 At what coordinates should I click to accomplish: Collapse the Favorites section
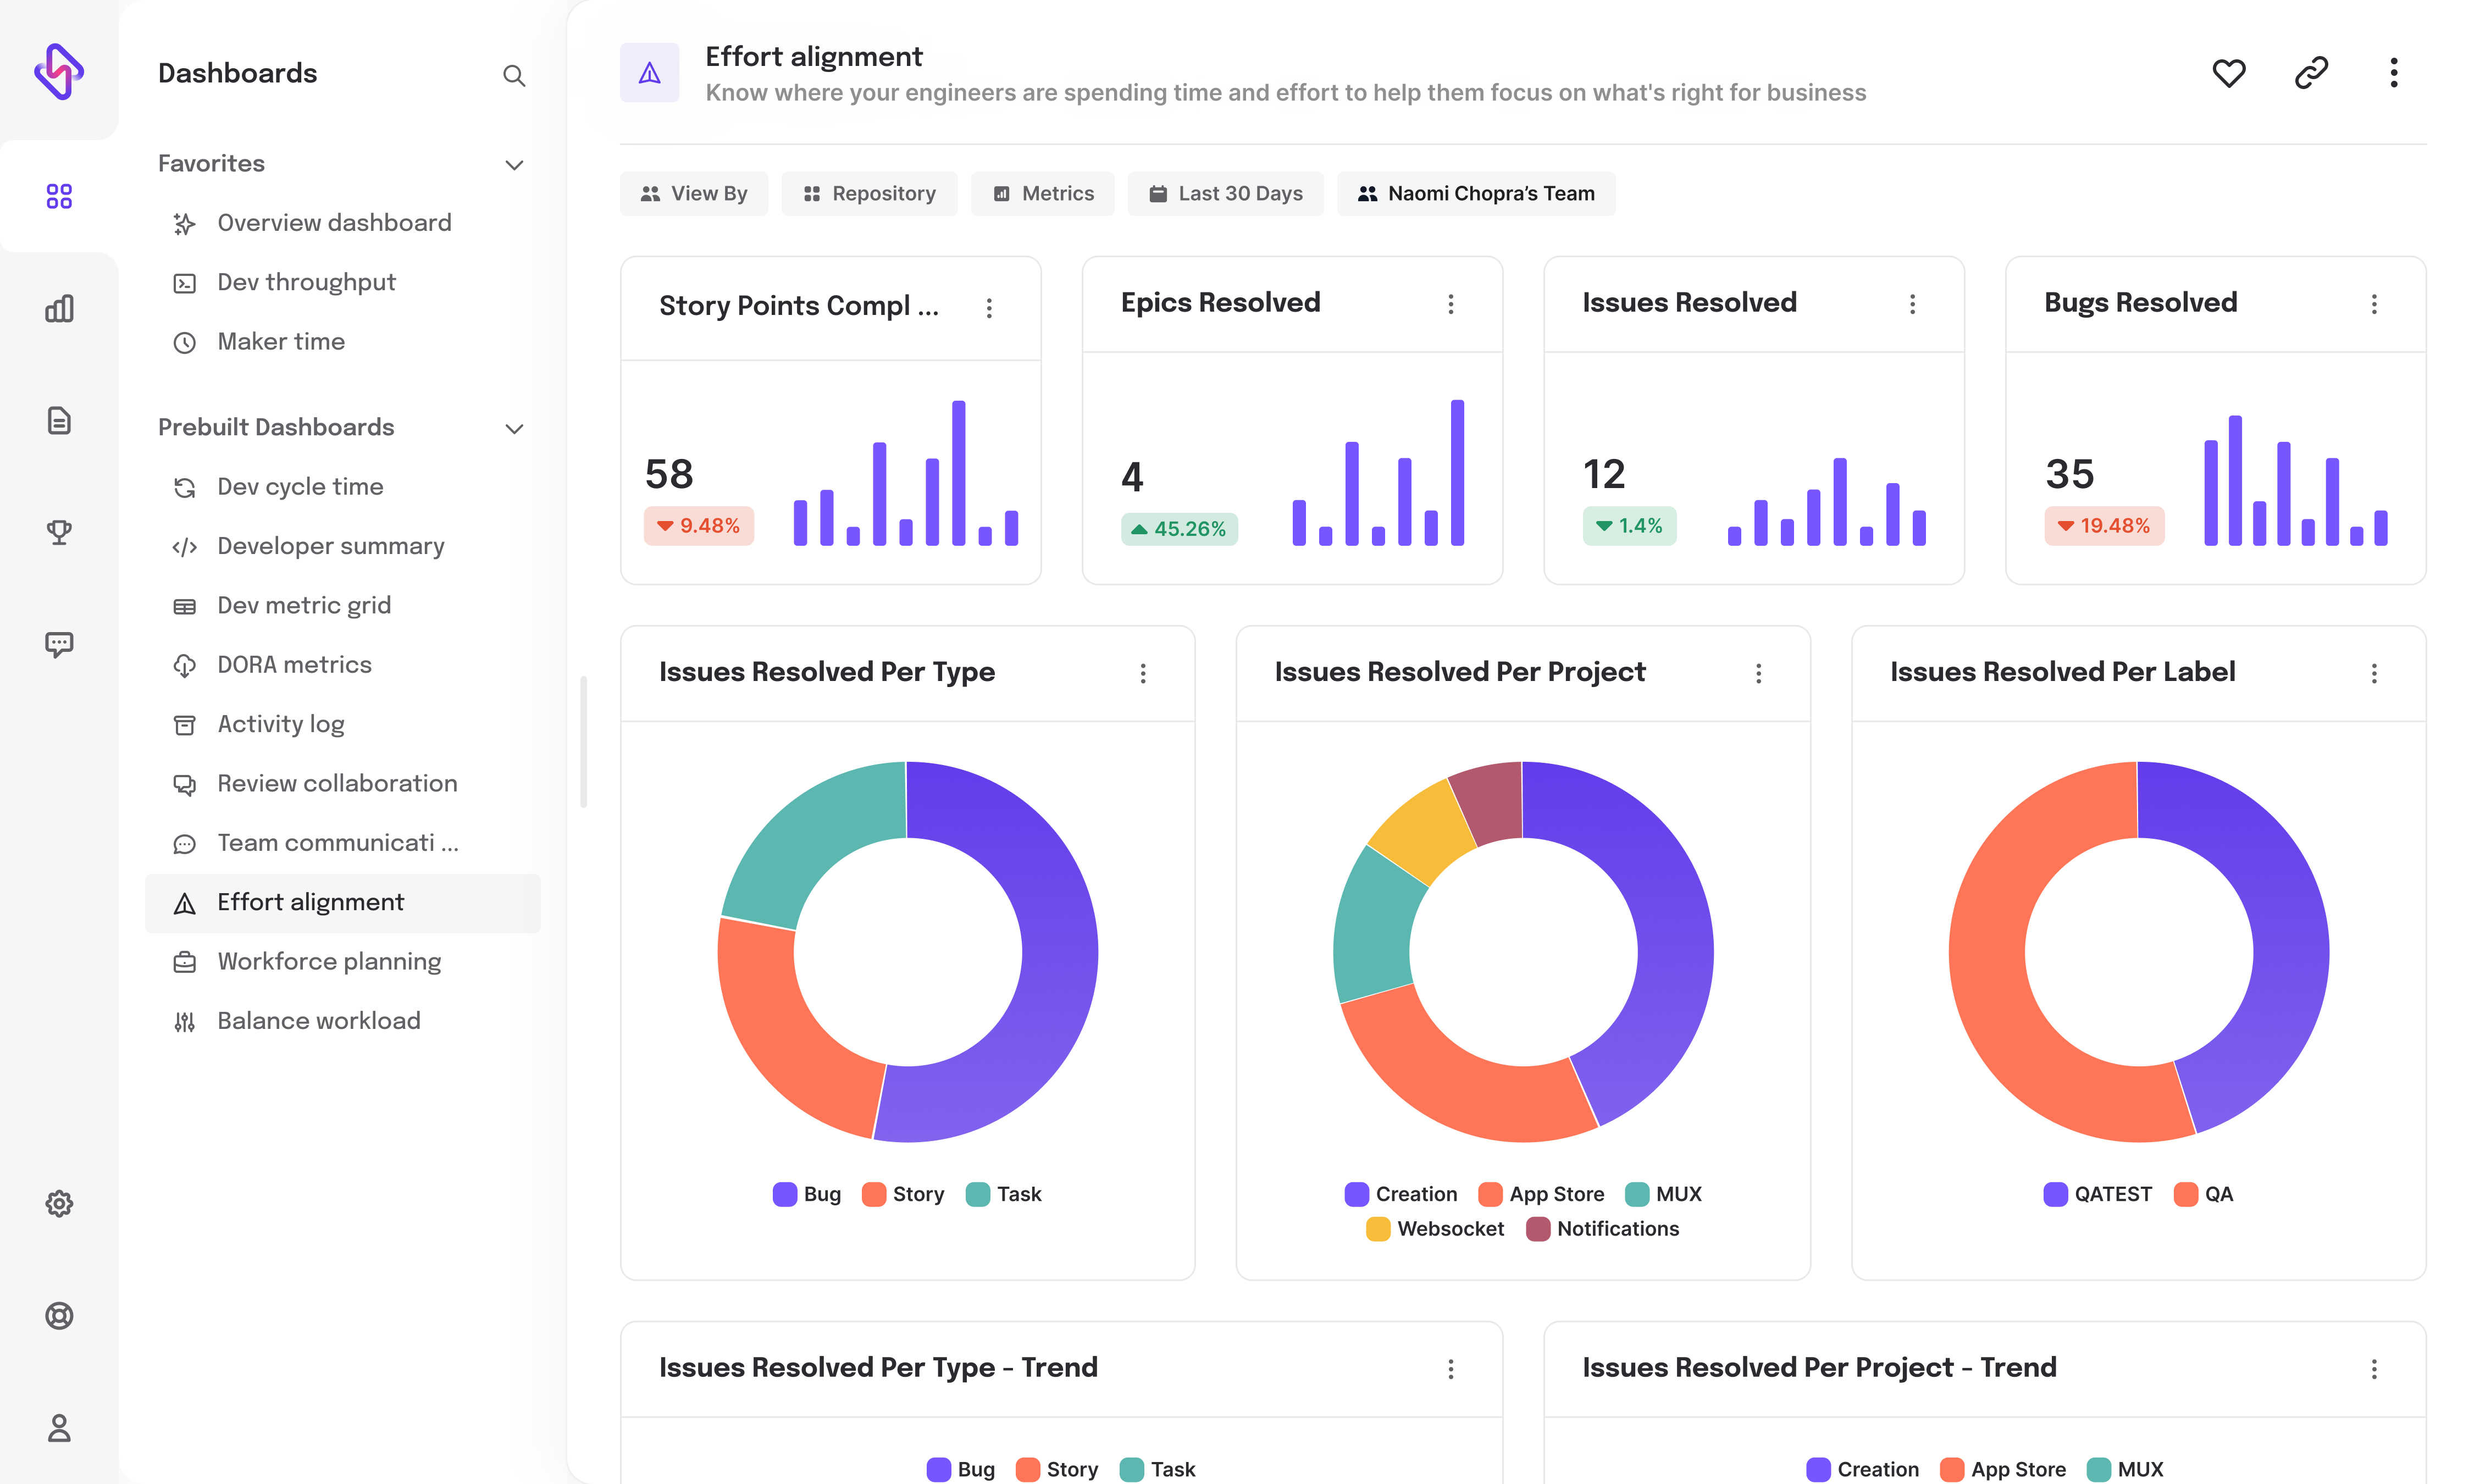[514, 164]
